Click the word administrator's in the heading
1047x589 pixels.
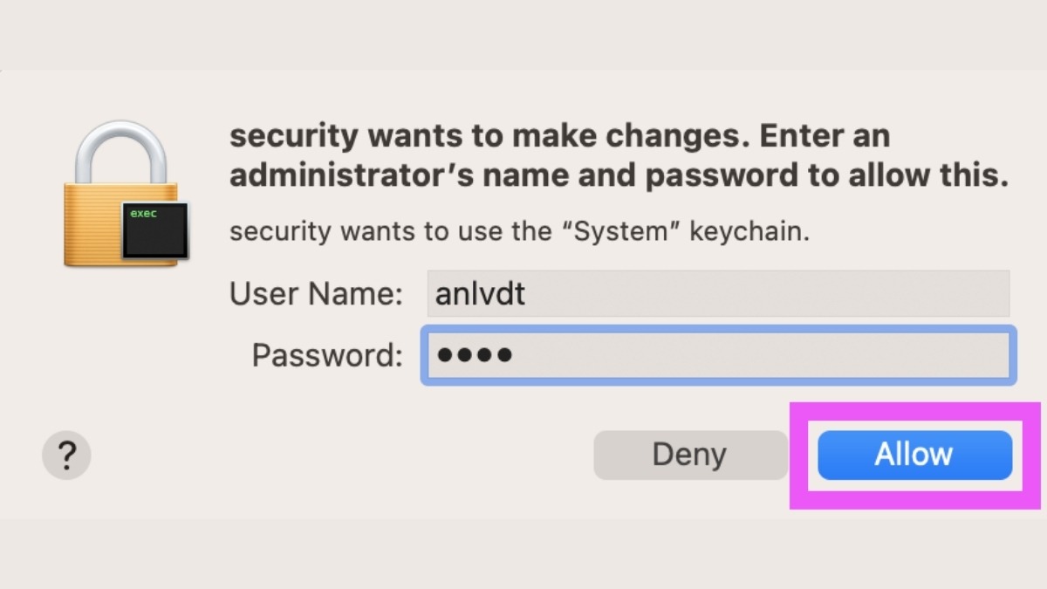[x=352, y=175]
